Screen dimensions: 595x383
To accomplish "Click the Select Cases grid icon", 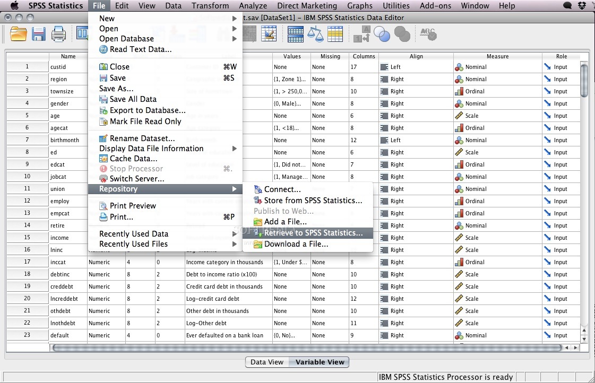I will 335,34.
